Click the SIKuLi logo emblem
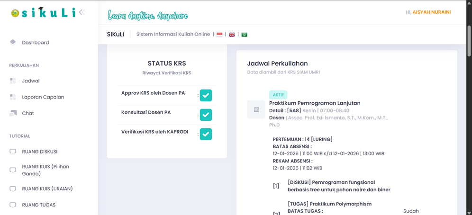The width and height of the screenshot is (472, 215). (15, 13)
